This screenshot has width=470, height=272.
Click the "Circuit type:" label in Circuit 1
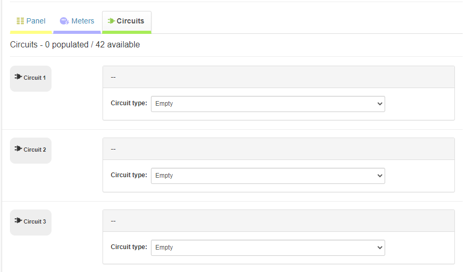[x=129, y=103]
